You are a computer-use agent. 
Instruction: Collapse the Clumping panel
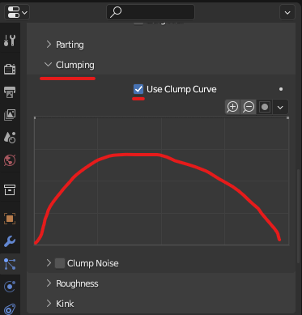(x=70, y=65)
